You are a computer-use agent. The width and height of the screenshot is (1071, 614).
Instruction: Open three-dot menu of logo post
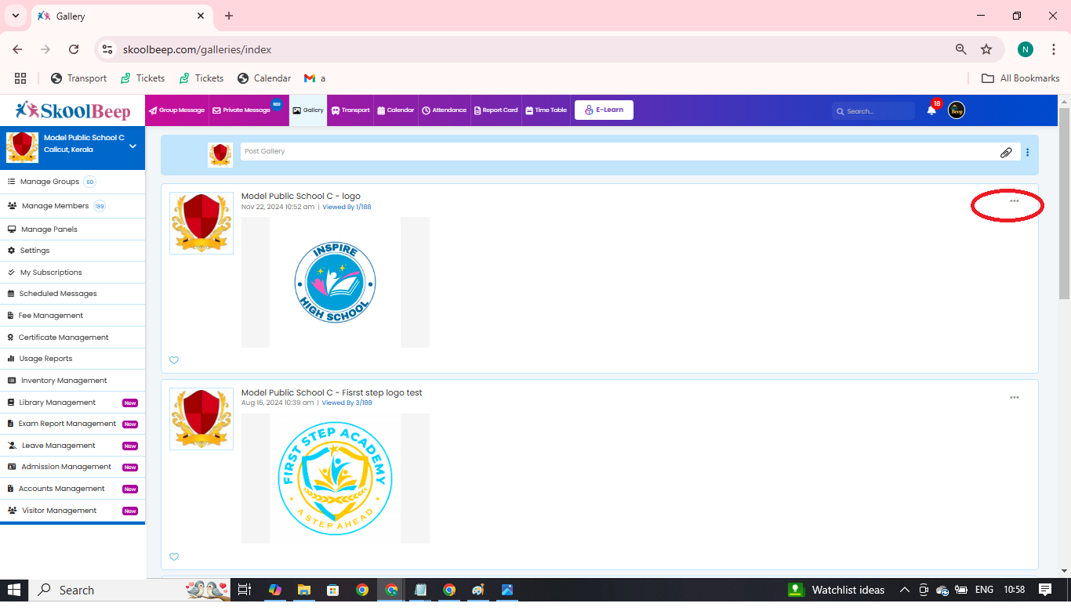[x=1015, y=201]
